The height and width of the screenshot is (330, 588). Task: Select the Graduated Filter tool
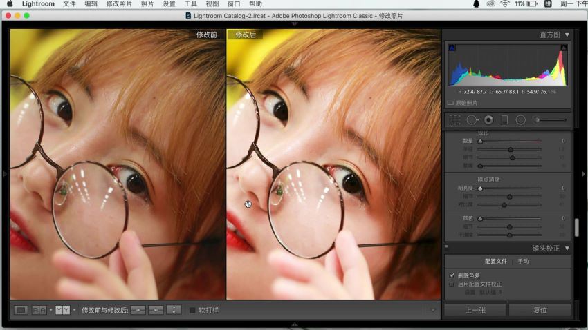(504, 119)
